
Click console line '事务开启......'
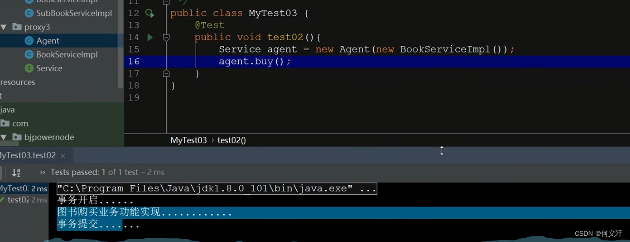tap(96, 200)
